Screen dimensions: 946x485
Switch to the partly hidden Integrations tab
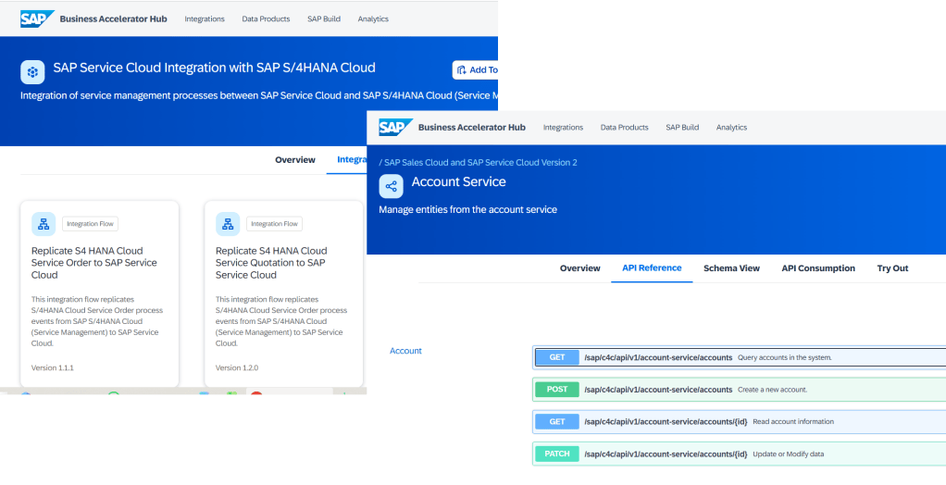(352, 160)
